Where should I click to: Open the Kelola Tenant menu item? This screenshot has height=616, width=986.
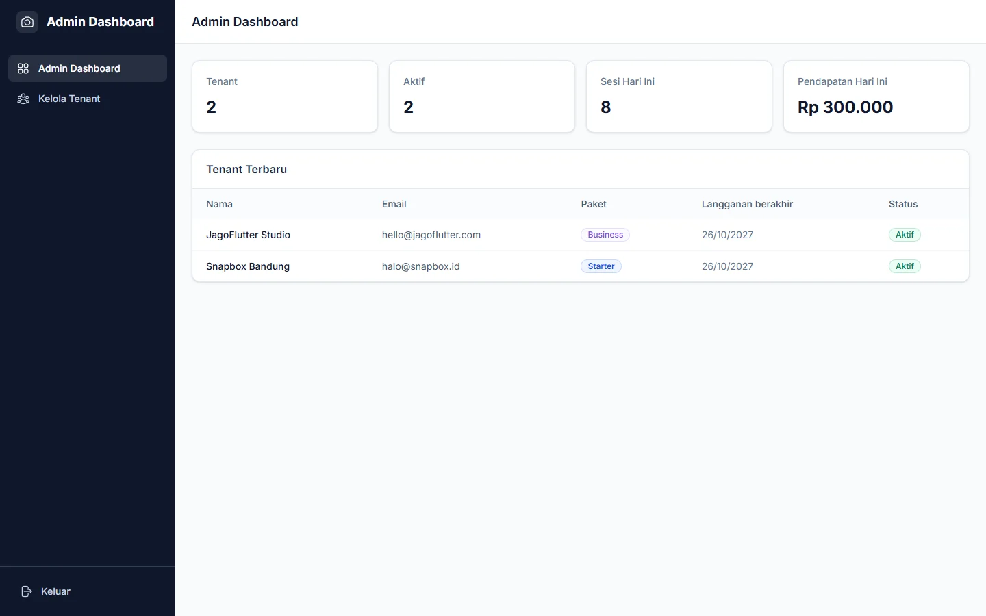click(x=88, y=99)
